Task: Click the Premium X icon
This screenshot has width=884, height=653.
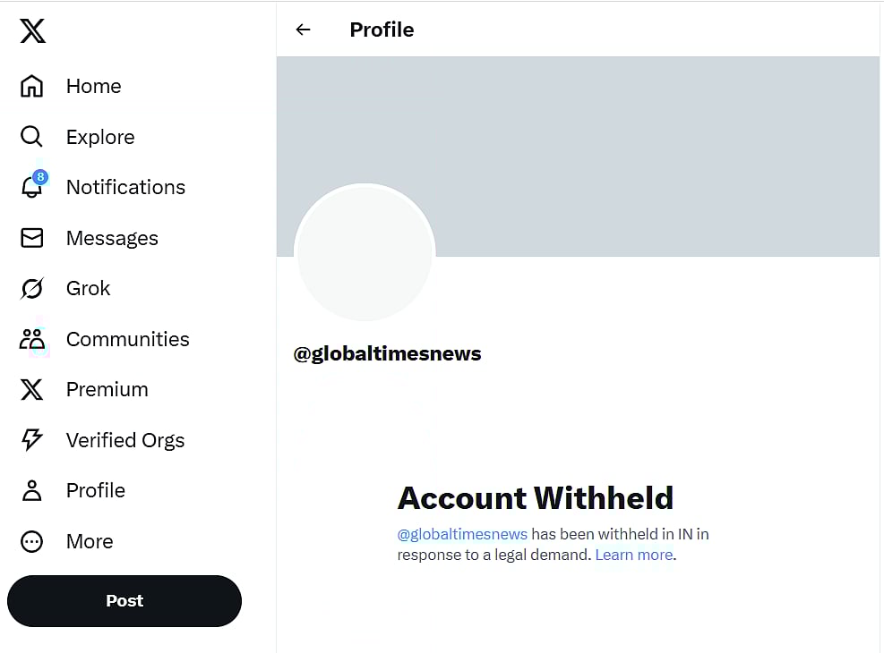Action: [32, 389]
